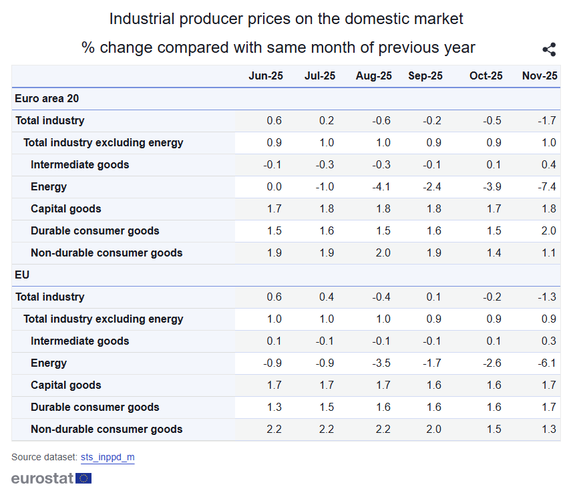Select the Aug-25 column header
The image size is (581, 493).
pyautogui.click(x=374, y=76)
